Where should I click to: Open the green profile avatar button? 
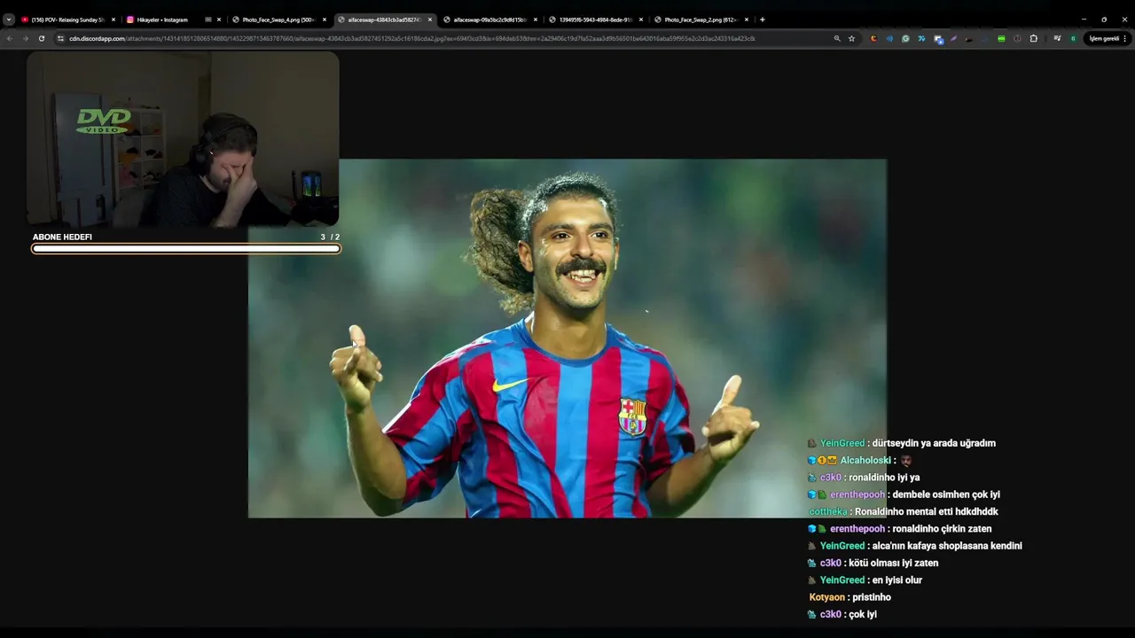tap(1073, 38)
